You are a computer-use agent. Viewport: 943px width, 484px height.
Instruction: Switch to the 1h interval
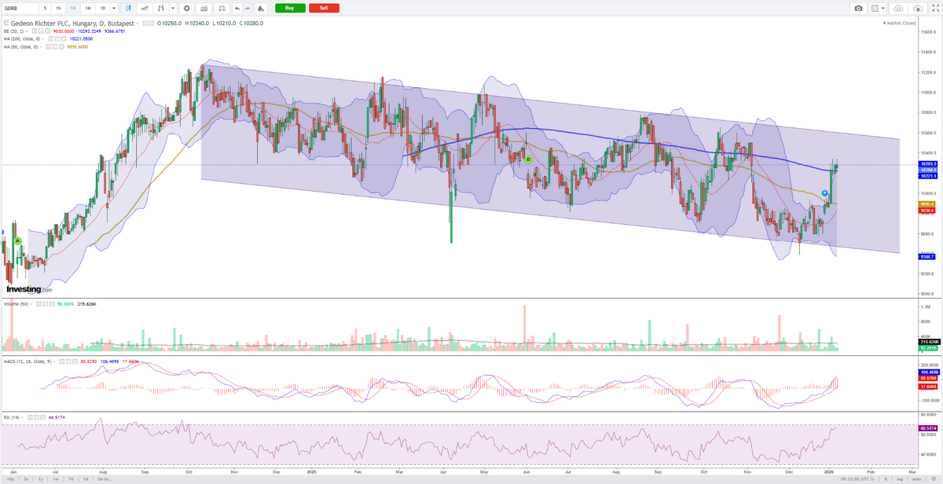point(60,8)
